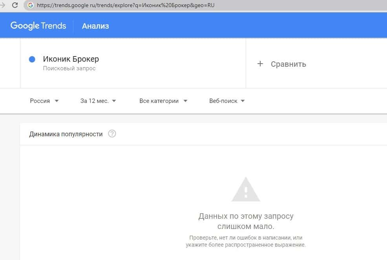Screen dimensions: 387x260
Task: Edit the Иконик Брокер search term
Action: tap(71, 59)
